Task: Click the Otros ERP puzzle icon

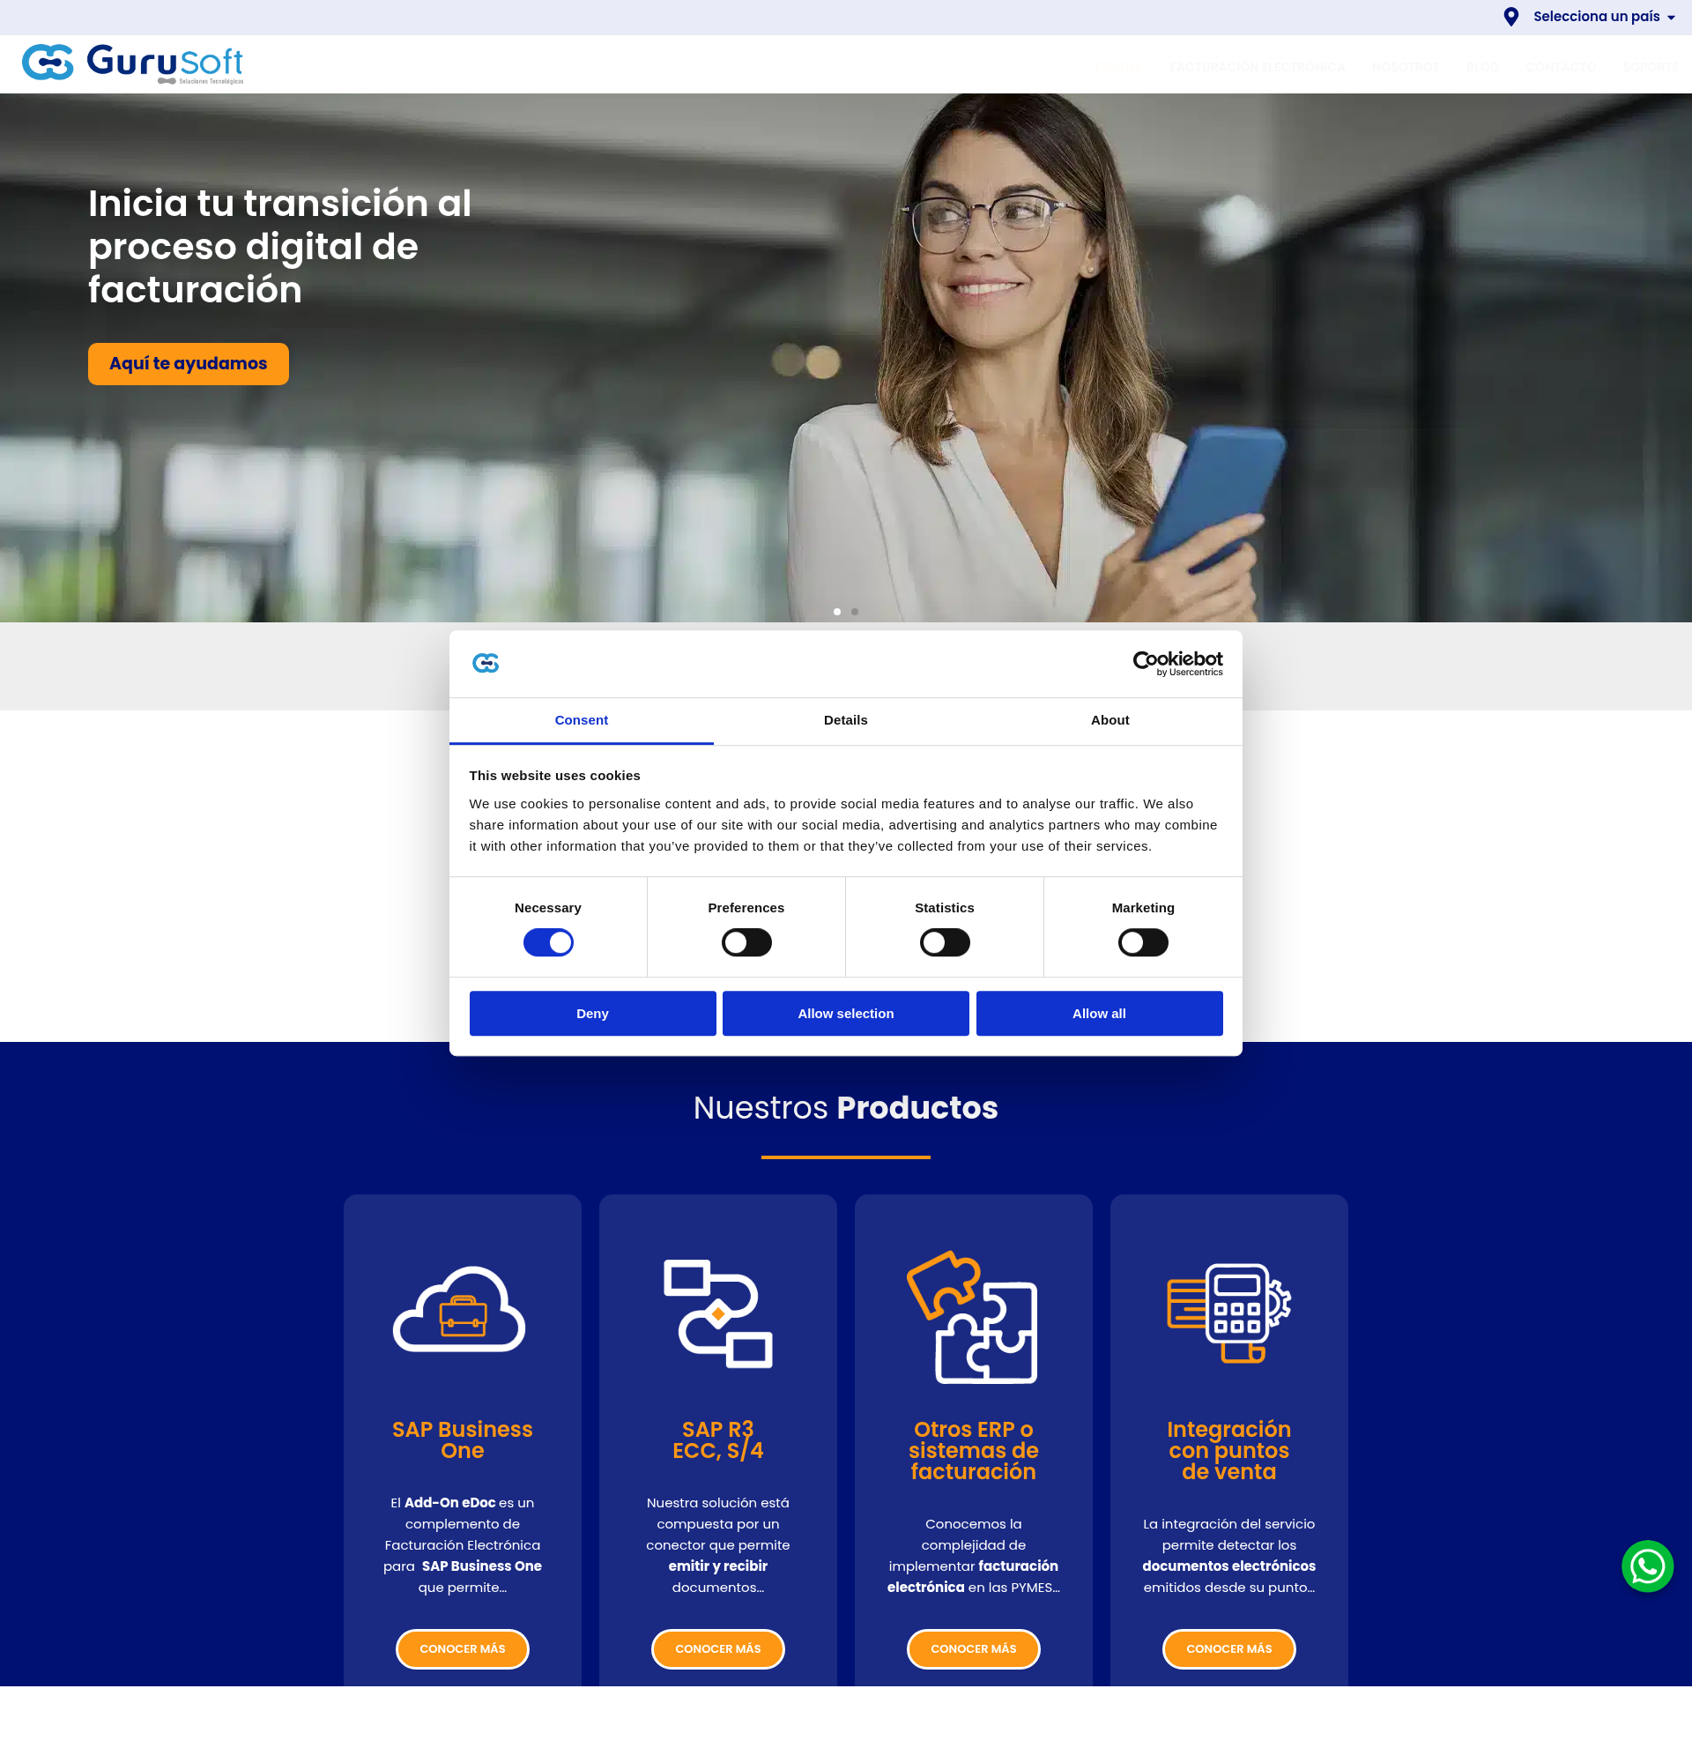Action: coord(973,1317)
